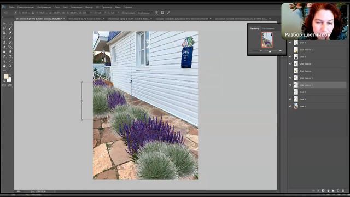350x197 pixels.
Task: Select the Dodge tool
Action: tap(10, 51)
